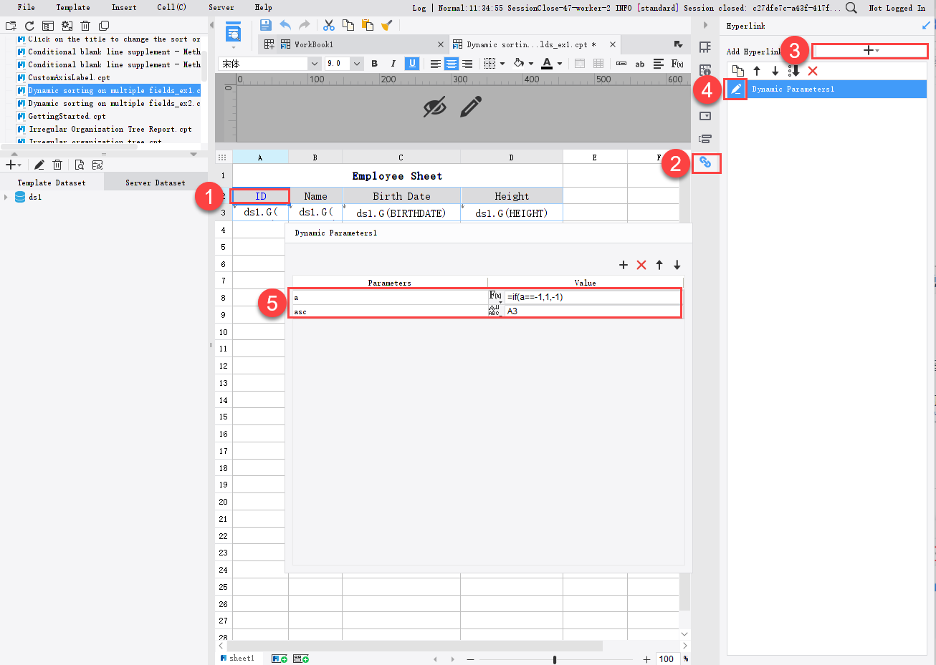Click the Not Logged In link

[897, 8]
